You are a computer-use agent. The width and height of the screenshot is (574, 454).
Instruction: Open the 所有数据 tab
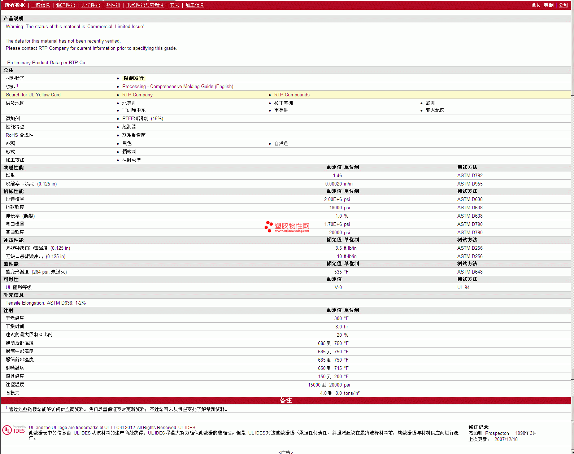pos(15,5)
